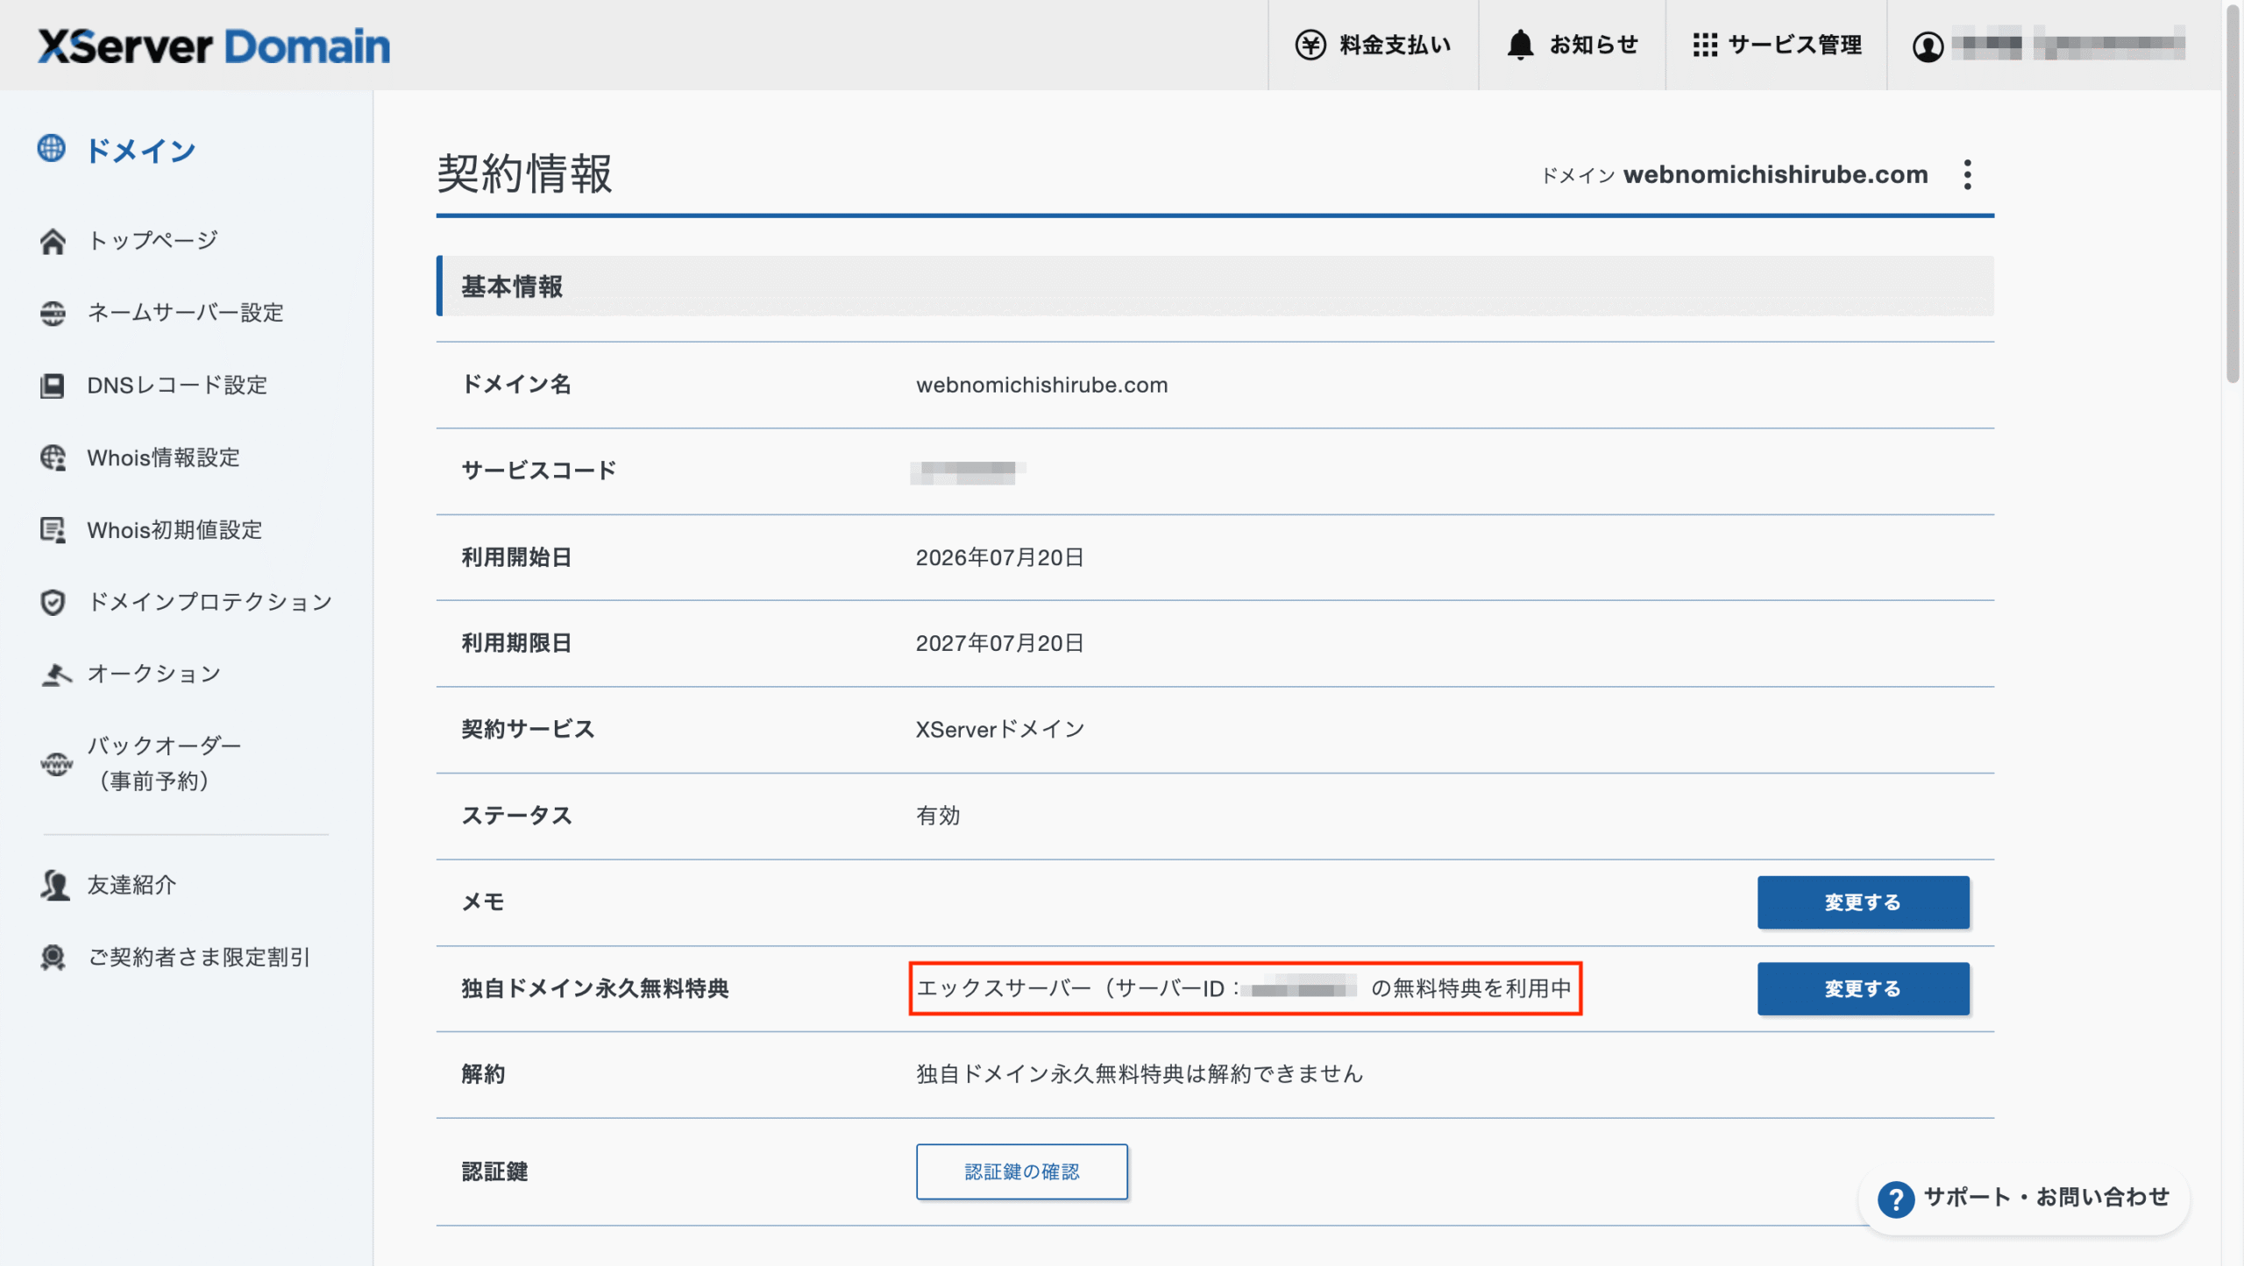Click the globe icon beside ドメイン heading
The width and height of the screenshot is (2244, 1266).
[51, 149]
